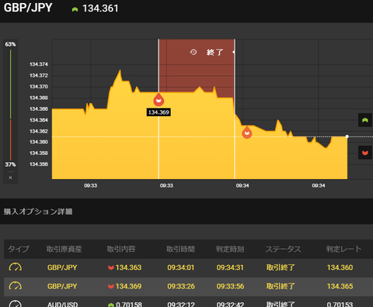Click the second red trade marker on chart
The height and width of the screenshot is (307, 373).
247,133
